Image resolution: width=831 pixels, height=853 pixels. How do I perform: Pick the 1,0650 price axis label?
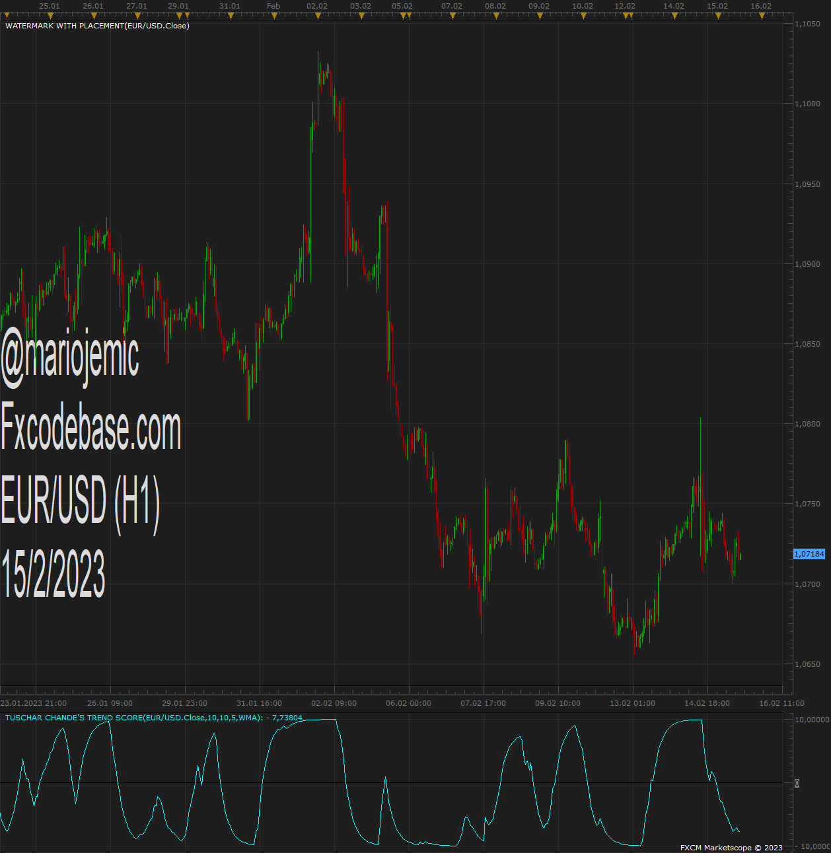pyautogui.click(x=807, y=664)
